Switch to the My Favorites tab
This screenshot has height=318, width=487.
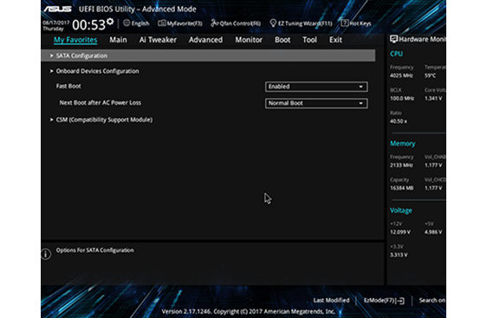[x=75, y=40]
